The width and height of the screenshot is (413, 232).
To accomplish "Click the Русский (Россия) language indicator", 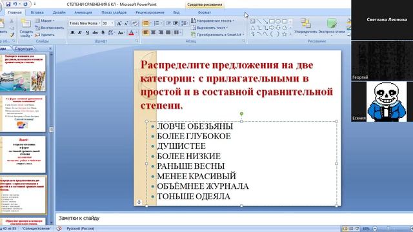I will 80,229.
